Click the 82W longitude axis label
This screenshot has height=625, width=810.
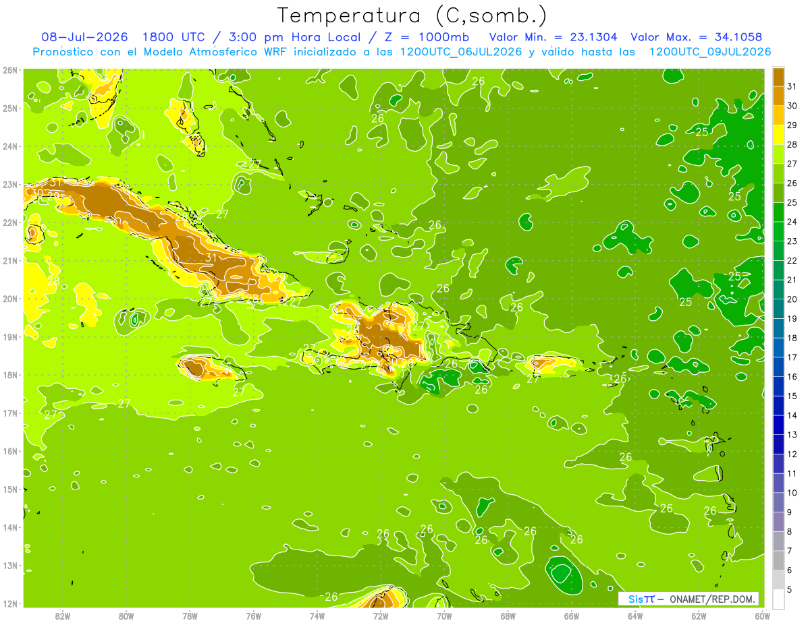tap(62, 615)
